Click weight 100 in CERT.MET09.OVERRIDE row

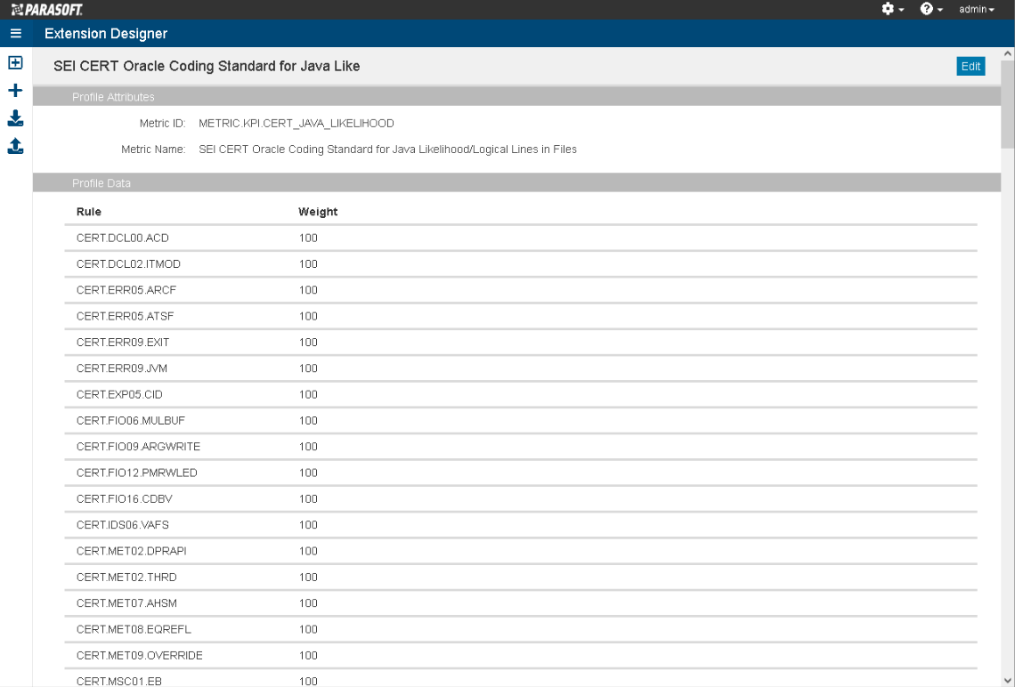pos(308,655)
